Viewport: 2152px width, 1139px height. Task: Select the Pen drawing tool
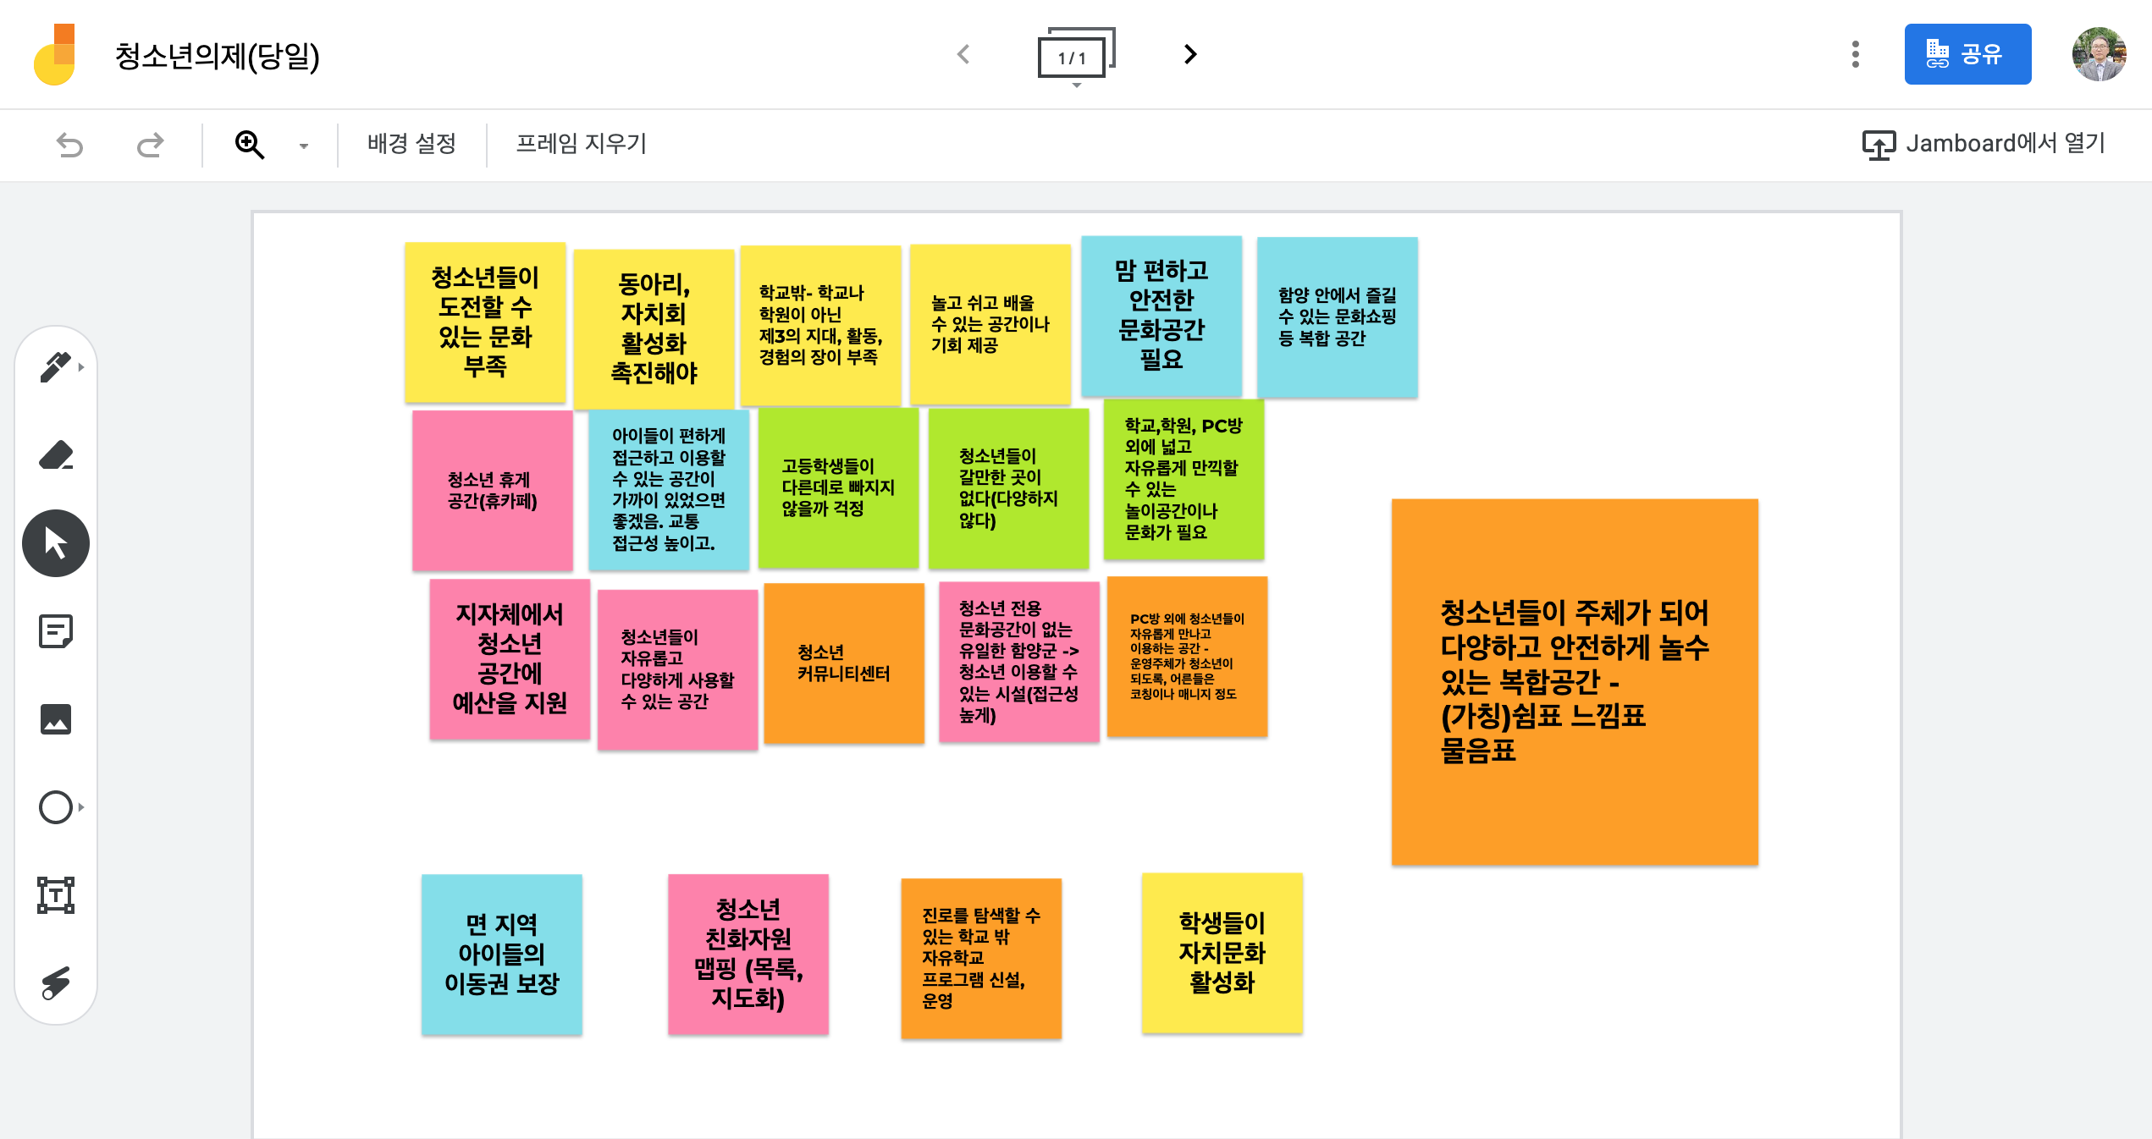click(x=55, y=367)
